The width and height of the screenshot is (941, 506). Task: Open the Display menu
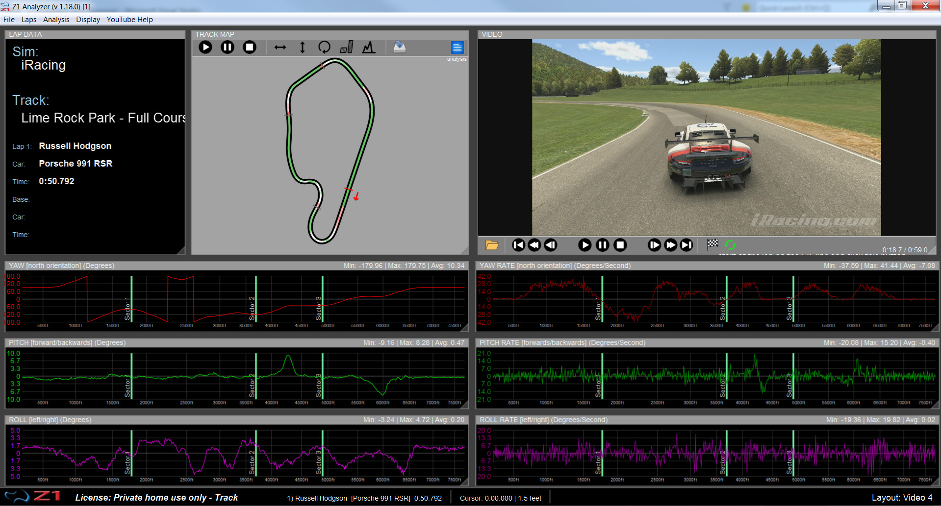[x=88, y=20]
